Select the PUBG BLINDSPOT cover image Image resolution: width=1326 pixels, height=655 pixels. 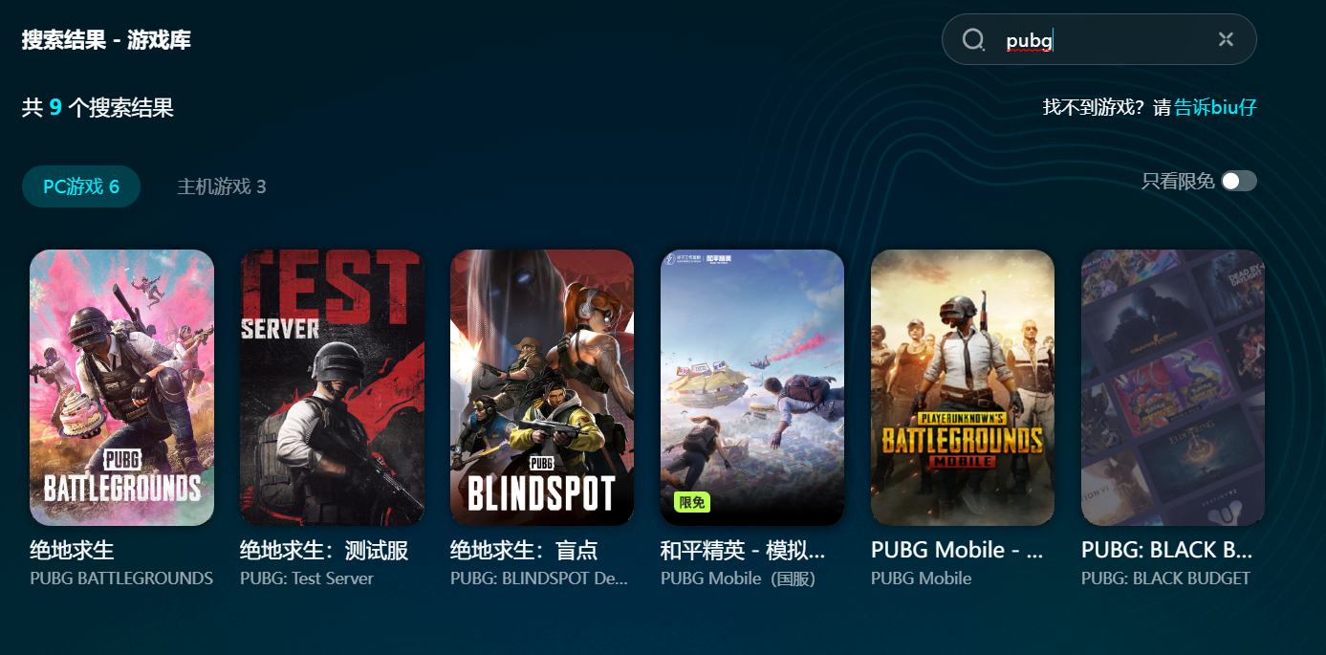point(542,387)
